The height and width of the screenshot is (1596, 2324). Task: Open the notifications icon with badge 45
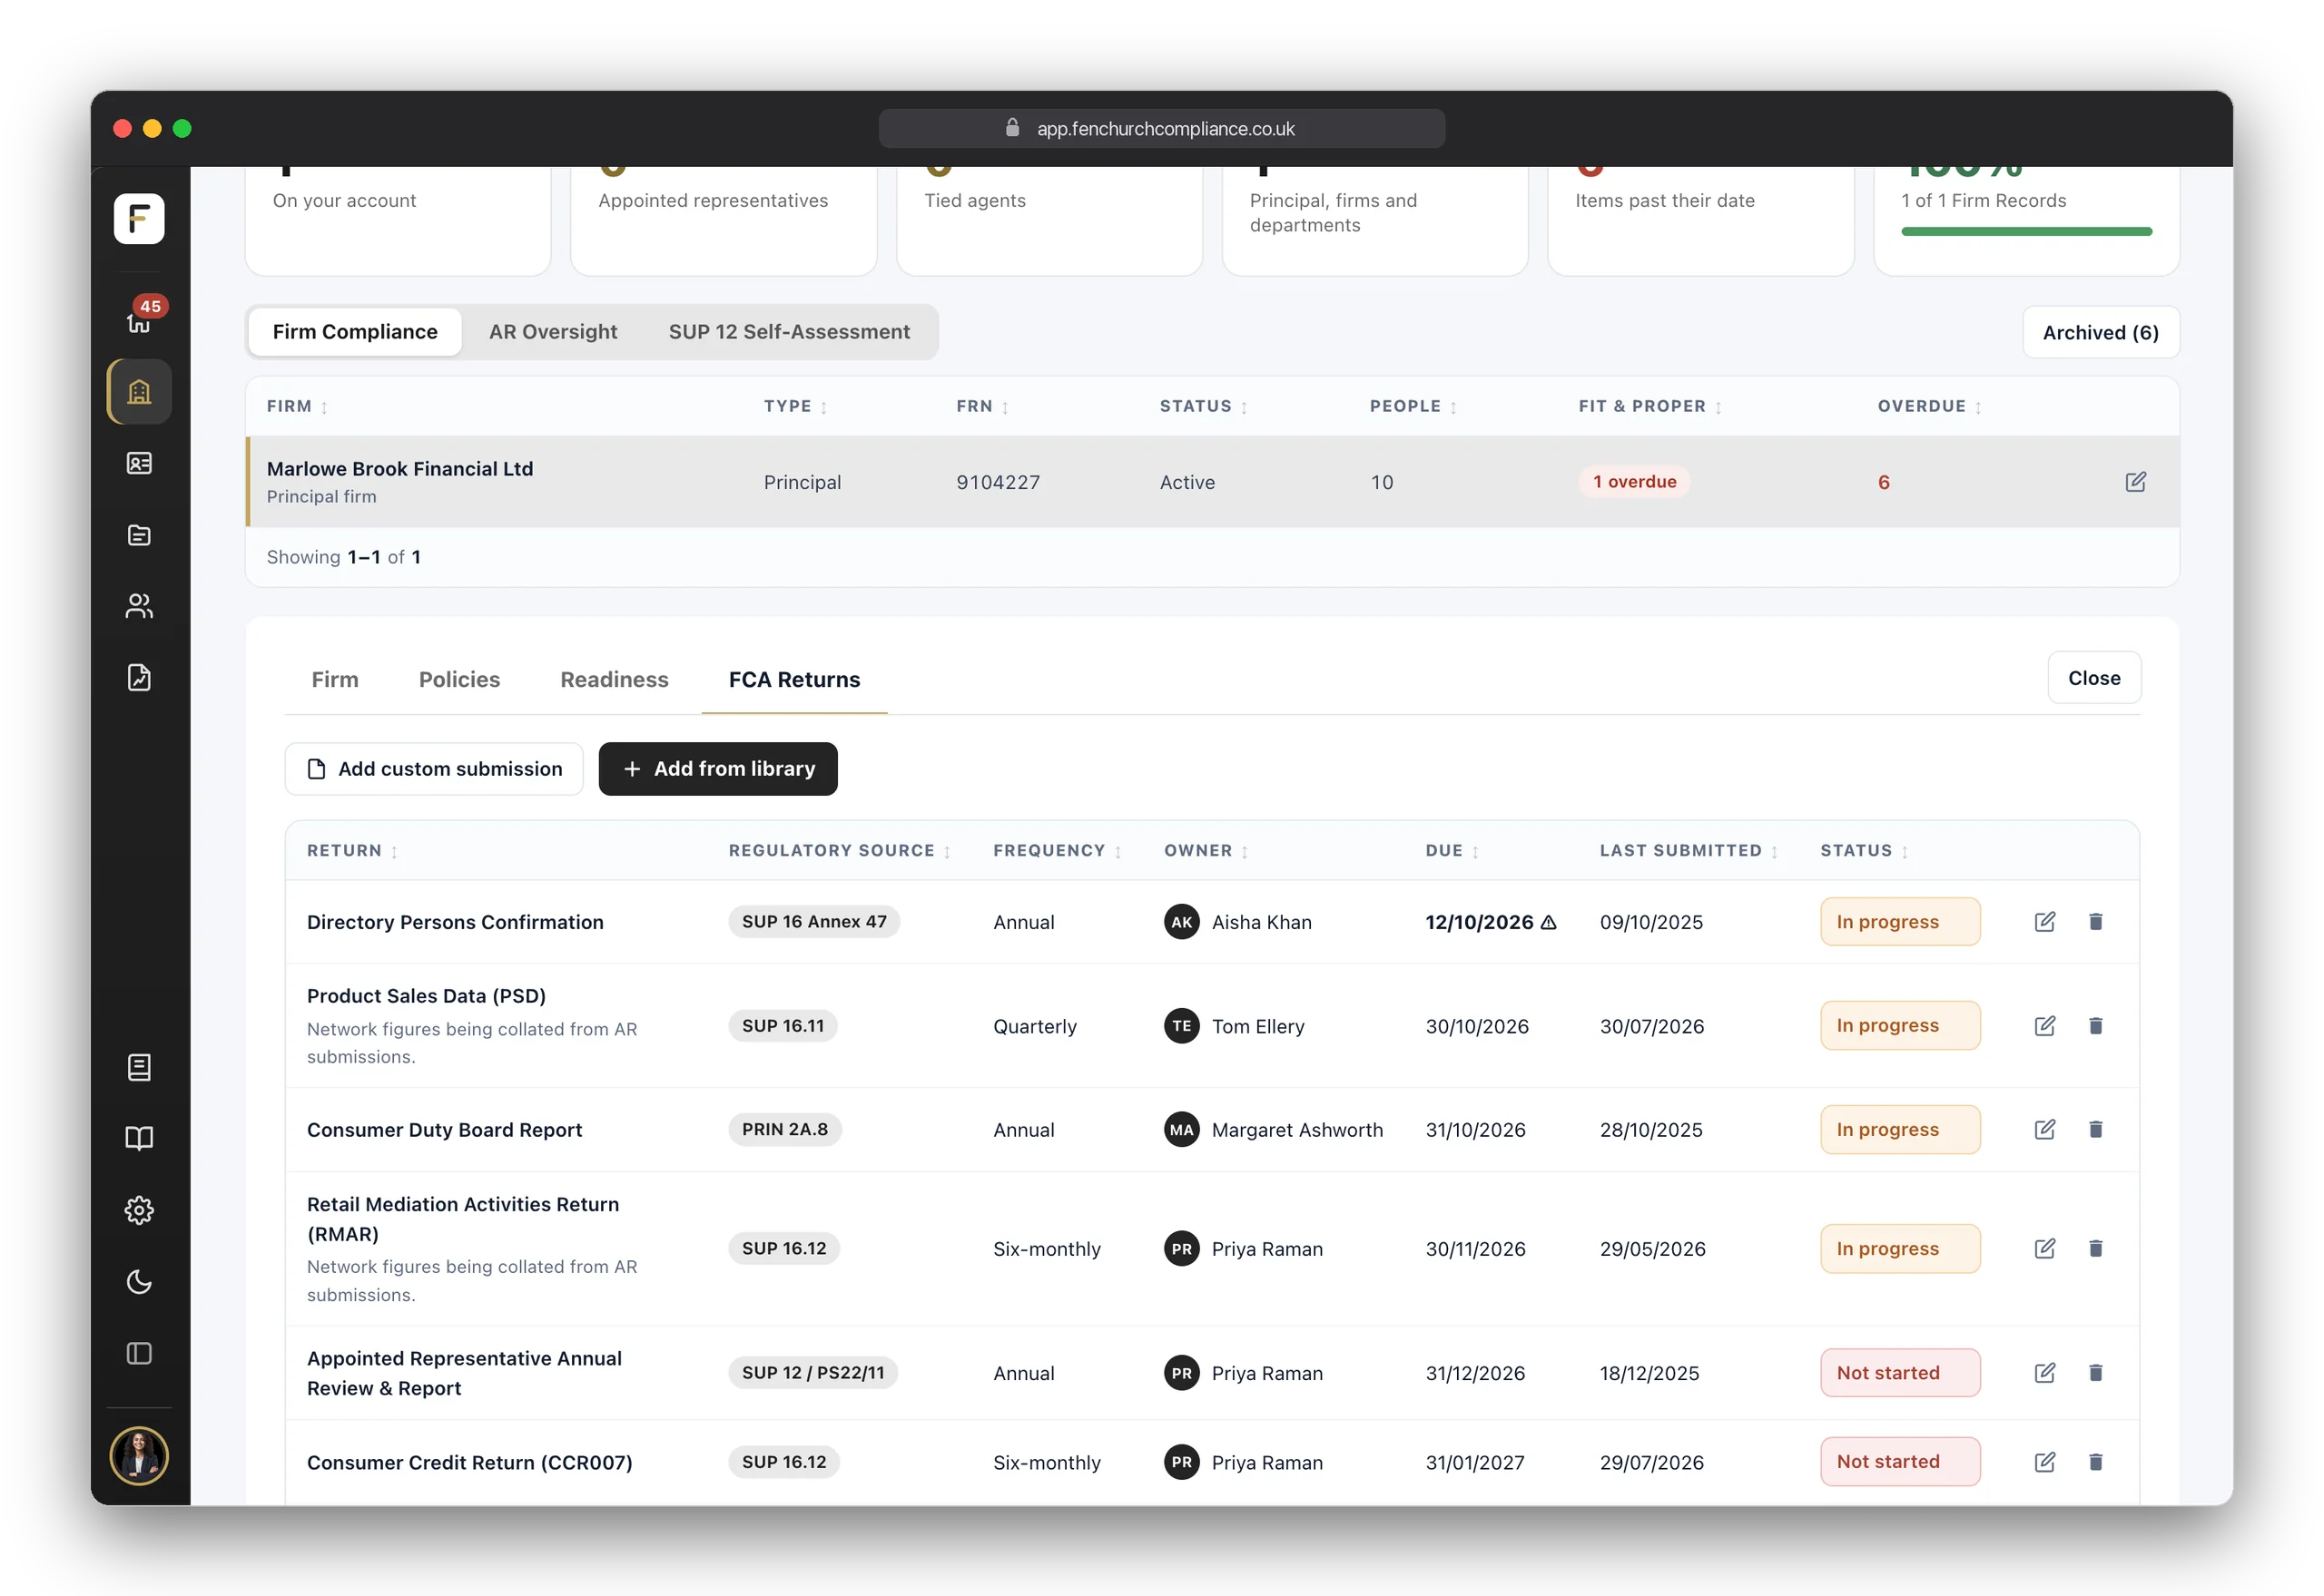(139, 318)
